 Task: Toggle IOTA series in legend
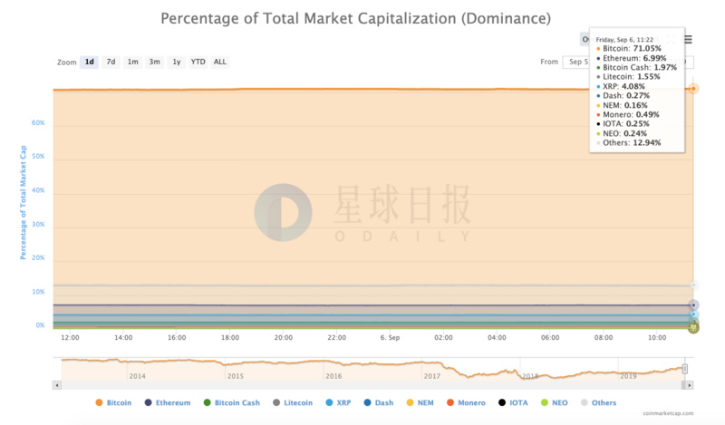coord(513,403)
